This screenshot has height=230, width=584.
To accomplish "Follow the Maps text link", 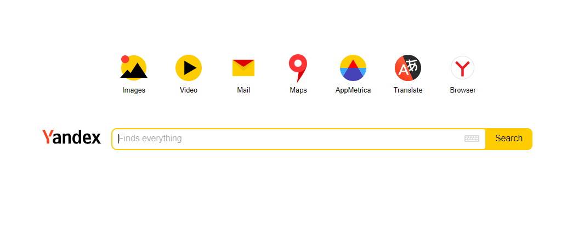I will (x=298, y=90).
